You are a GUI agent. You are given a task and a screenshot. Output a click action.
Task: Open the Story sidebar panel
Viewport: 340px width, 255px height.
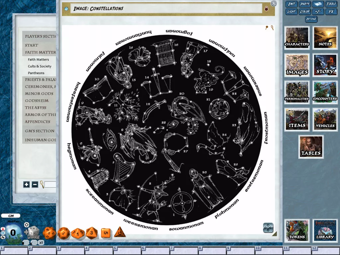click(325, 65)
